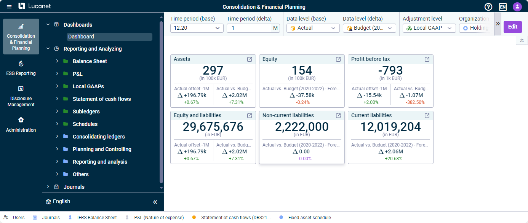Open the Consolidation & Financial Planning module

pos(21,36)
